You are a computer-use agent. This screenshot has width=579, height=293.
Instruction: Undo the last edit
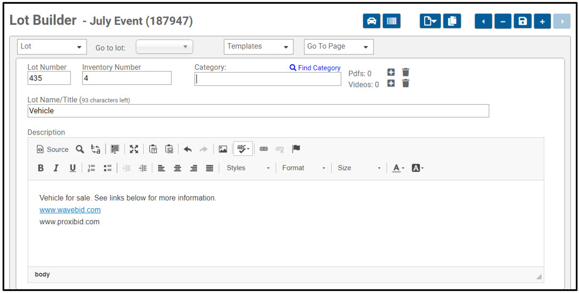click(187, 149)
